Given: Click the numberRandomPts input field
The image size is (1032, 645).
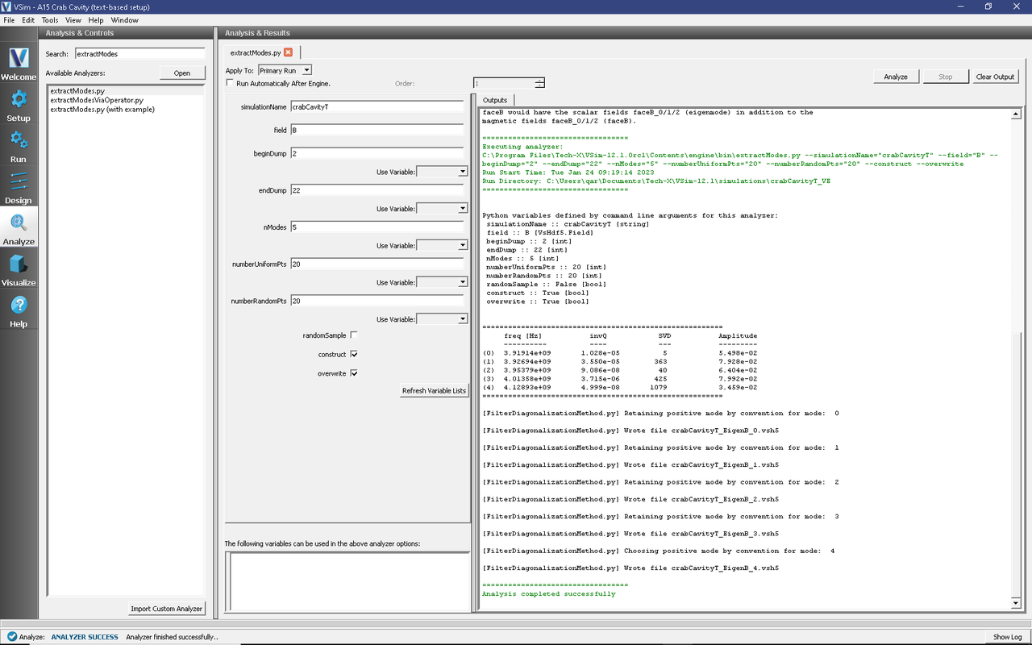Looking at the screenshot, I should pyautogui.click(x=377, y=301).
